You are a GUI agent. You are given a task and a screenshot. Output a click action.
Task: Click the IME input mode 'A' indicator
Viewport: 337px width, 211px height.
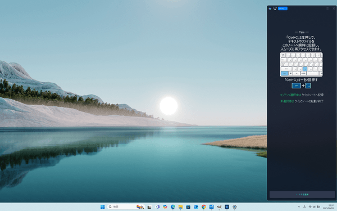coord(304,207)
